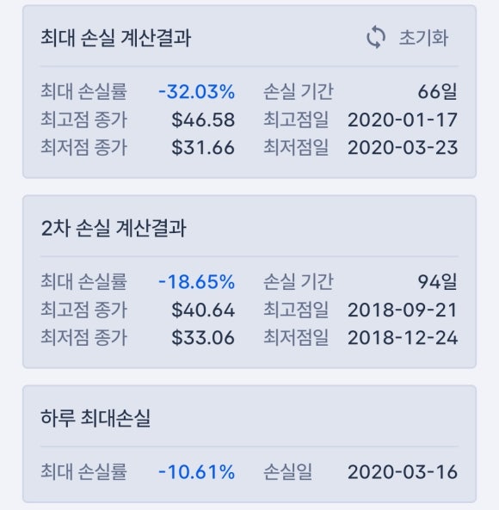
Task: Select the 2020-03-23 lowest point date
Action: point(403,147)
